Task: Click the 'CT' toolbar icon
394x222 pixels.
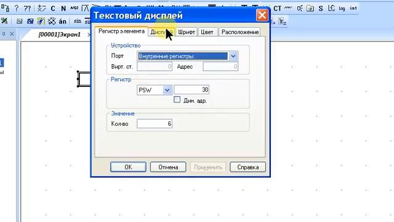Action: click(277, 8)
